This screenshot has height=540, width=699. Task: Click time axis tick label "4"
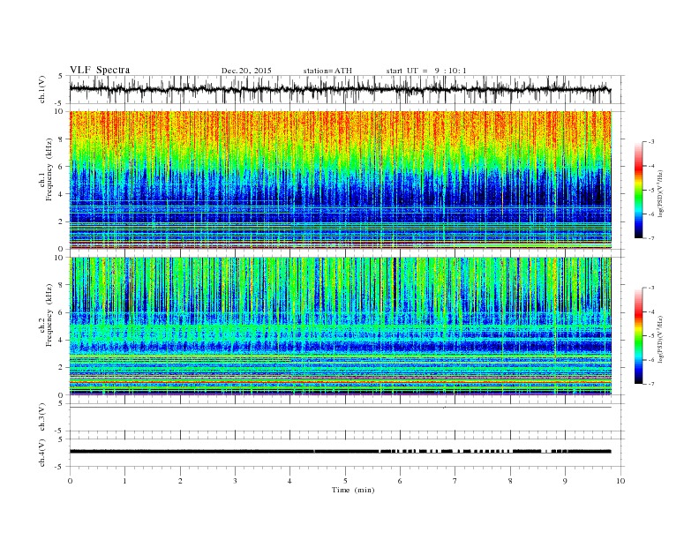(x=289, y=481)
